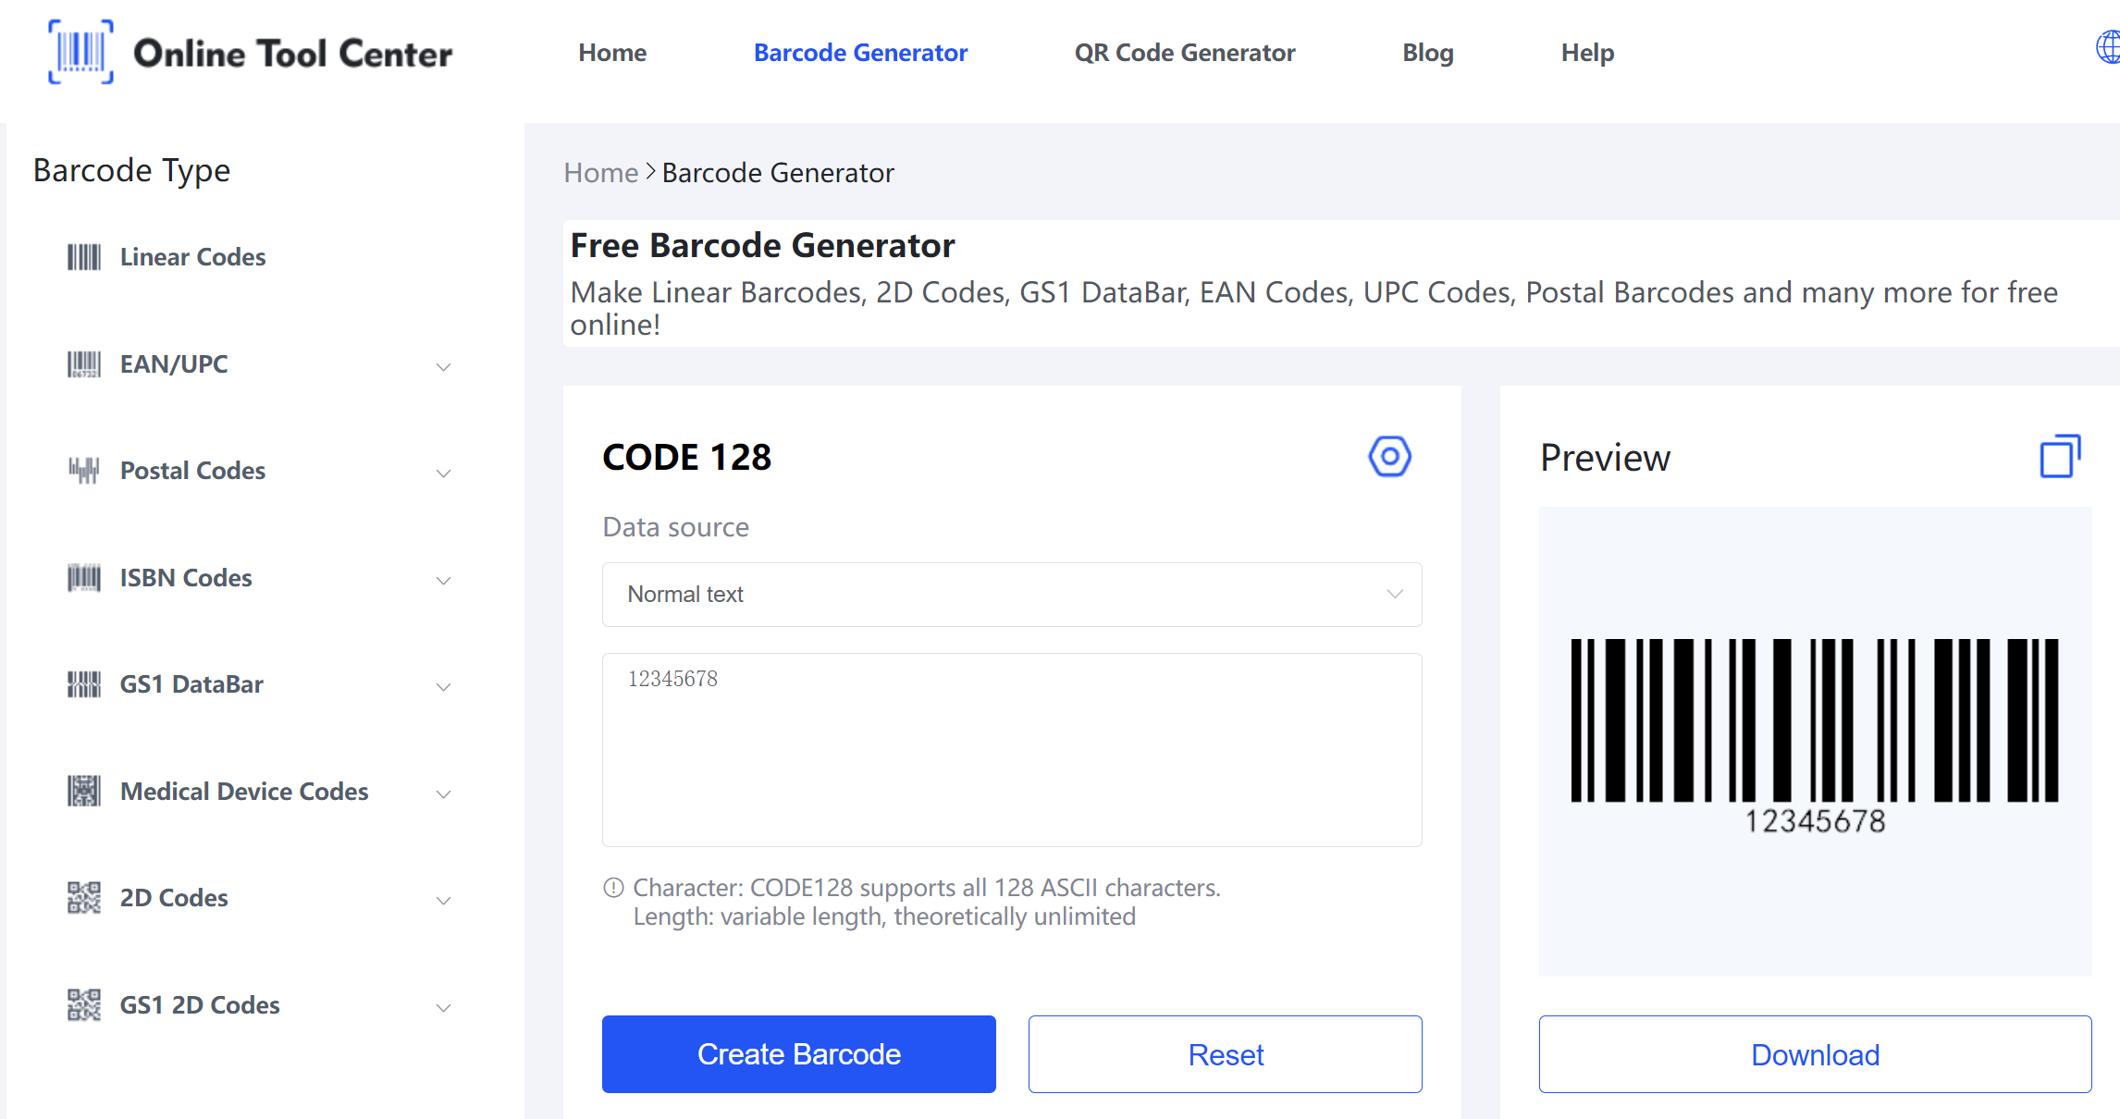Click the GS1 DataBar barcode type icon

[x=79, y=684]
